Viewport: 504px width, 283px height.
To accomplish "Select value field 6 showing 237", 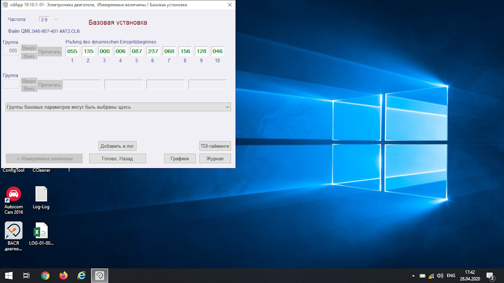I will click(x=153, y=51).
